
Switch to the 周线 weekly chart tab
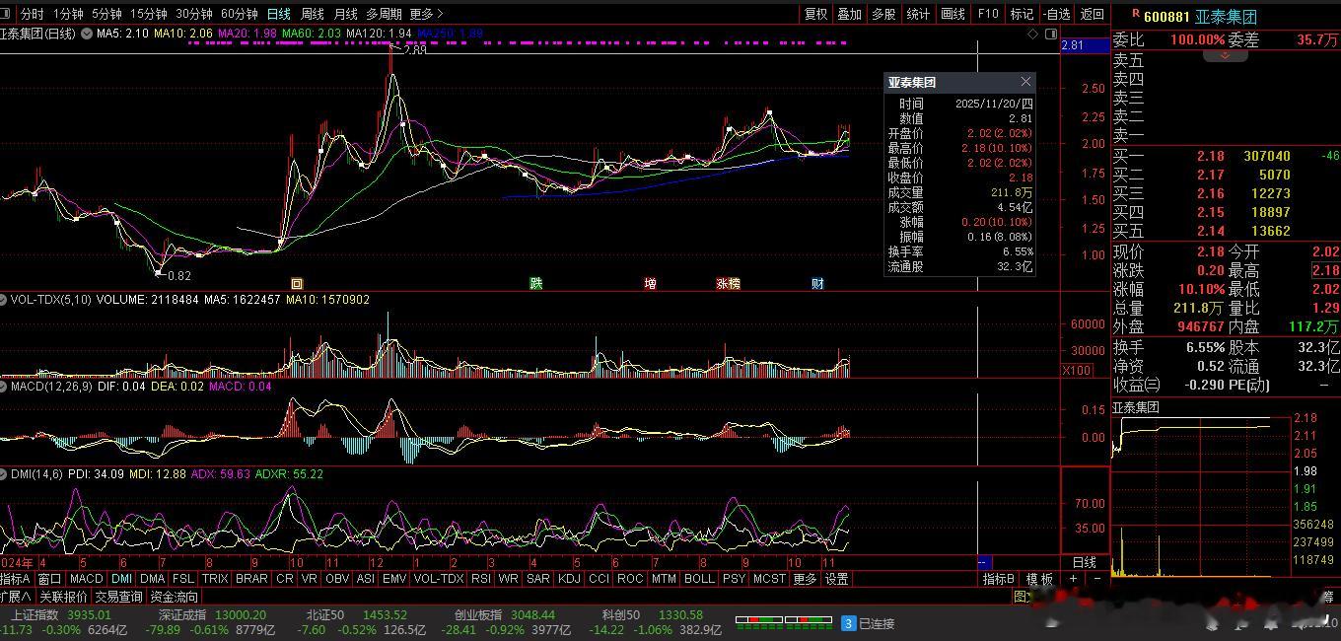[312, 14]
